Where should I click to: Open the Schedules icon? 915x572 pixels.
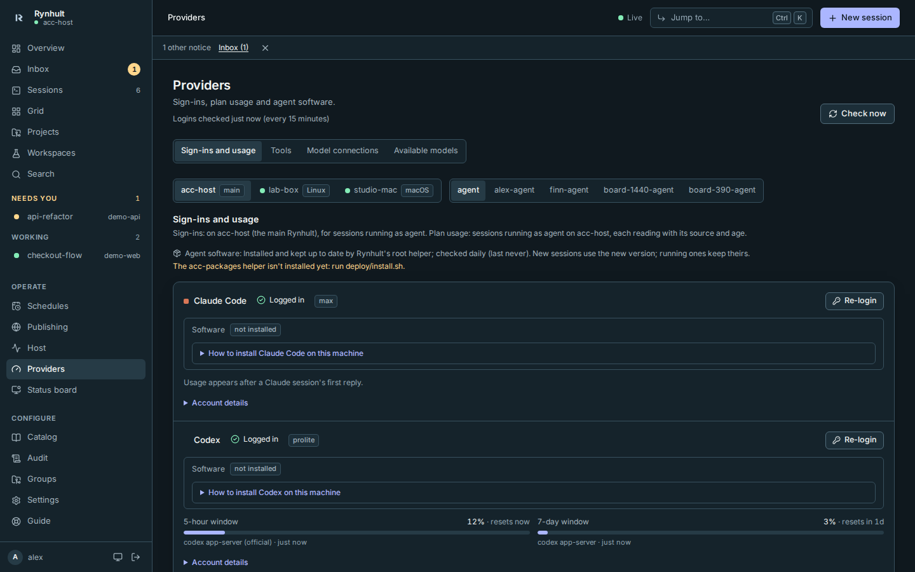pyautogui.click(x=16, y=306)
